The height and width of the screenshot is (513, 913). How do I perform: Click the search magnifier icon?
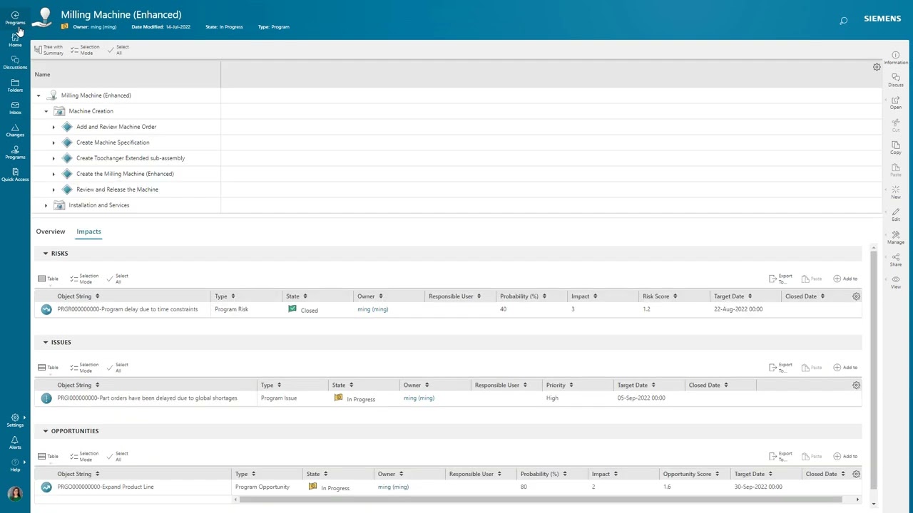tap(843, 21)
